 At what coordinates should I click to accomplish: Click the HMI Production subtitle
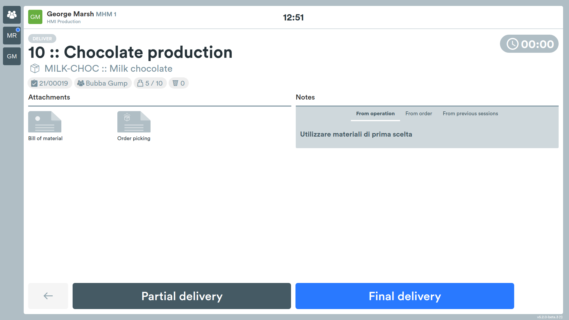(64, 22)
